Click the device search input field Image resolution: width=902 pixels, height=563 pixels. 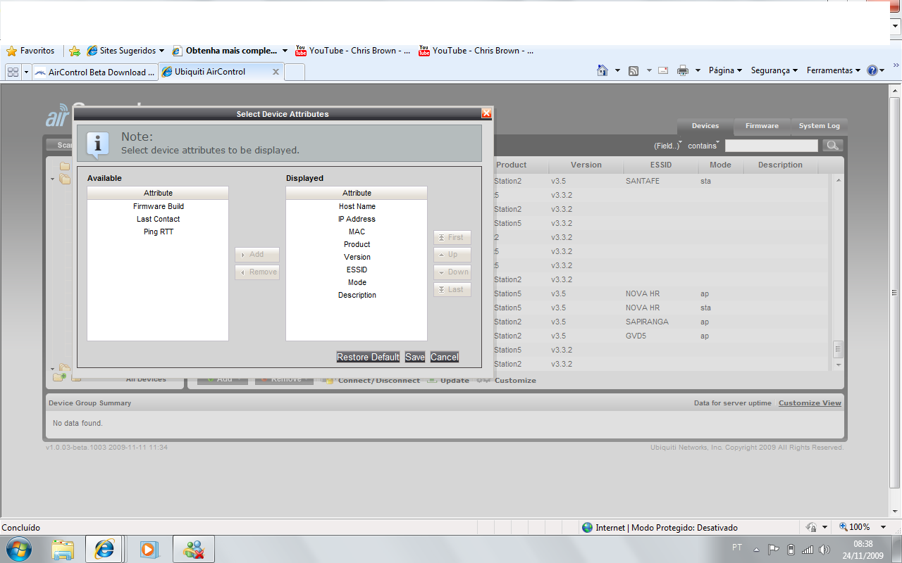tap(772, 146)
